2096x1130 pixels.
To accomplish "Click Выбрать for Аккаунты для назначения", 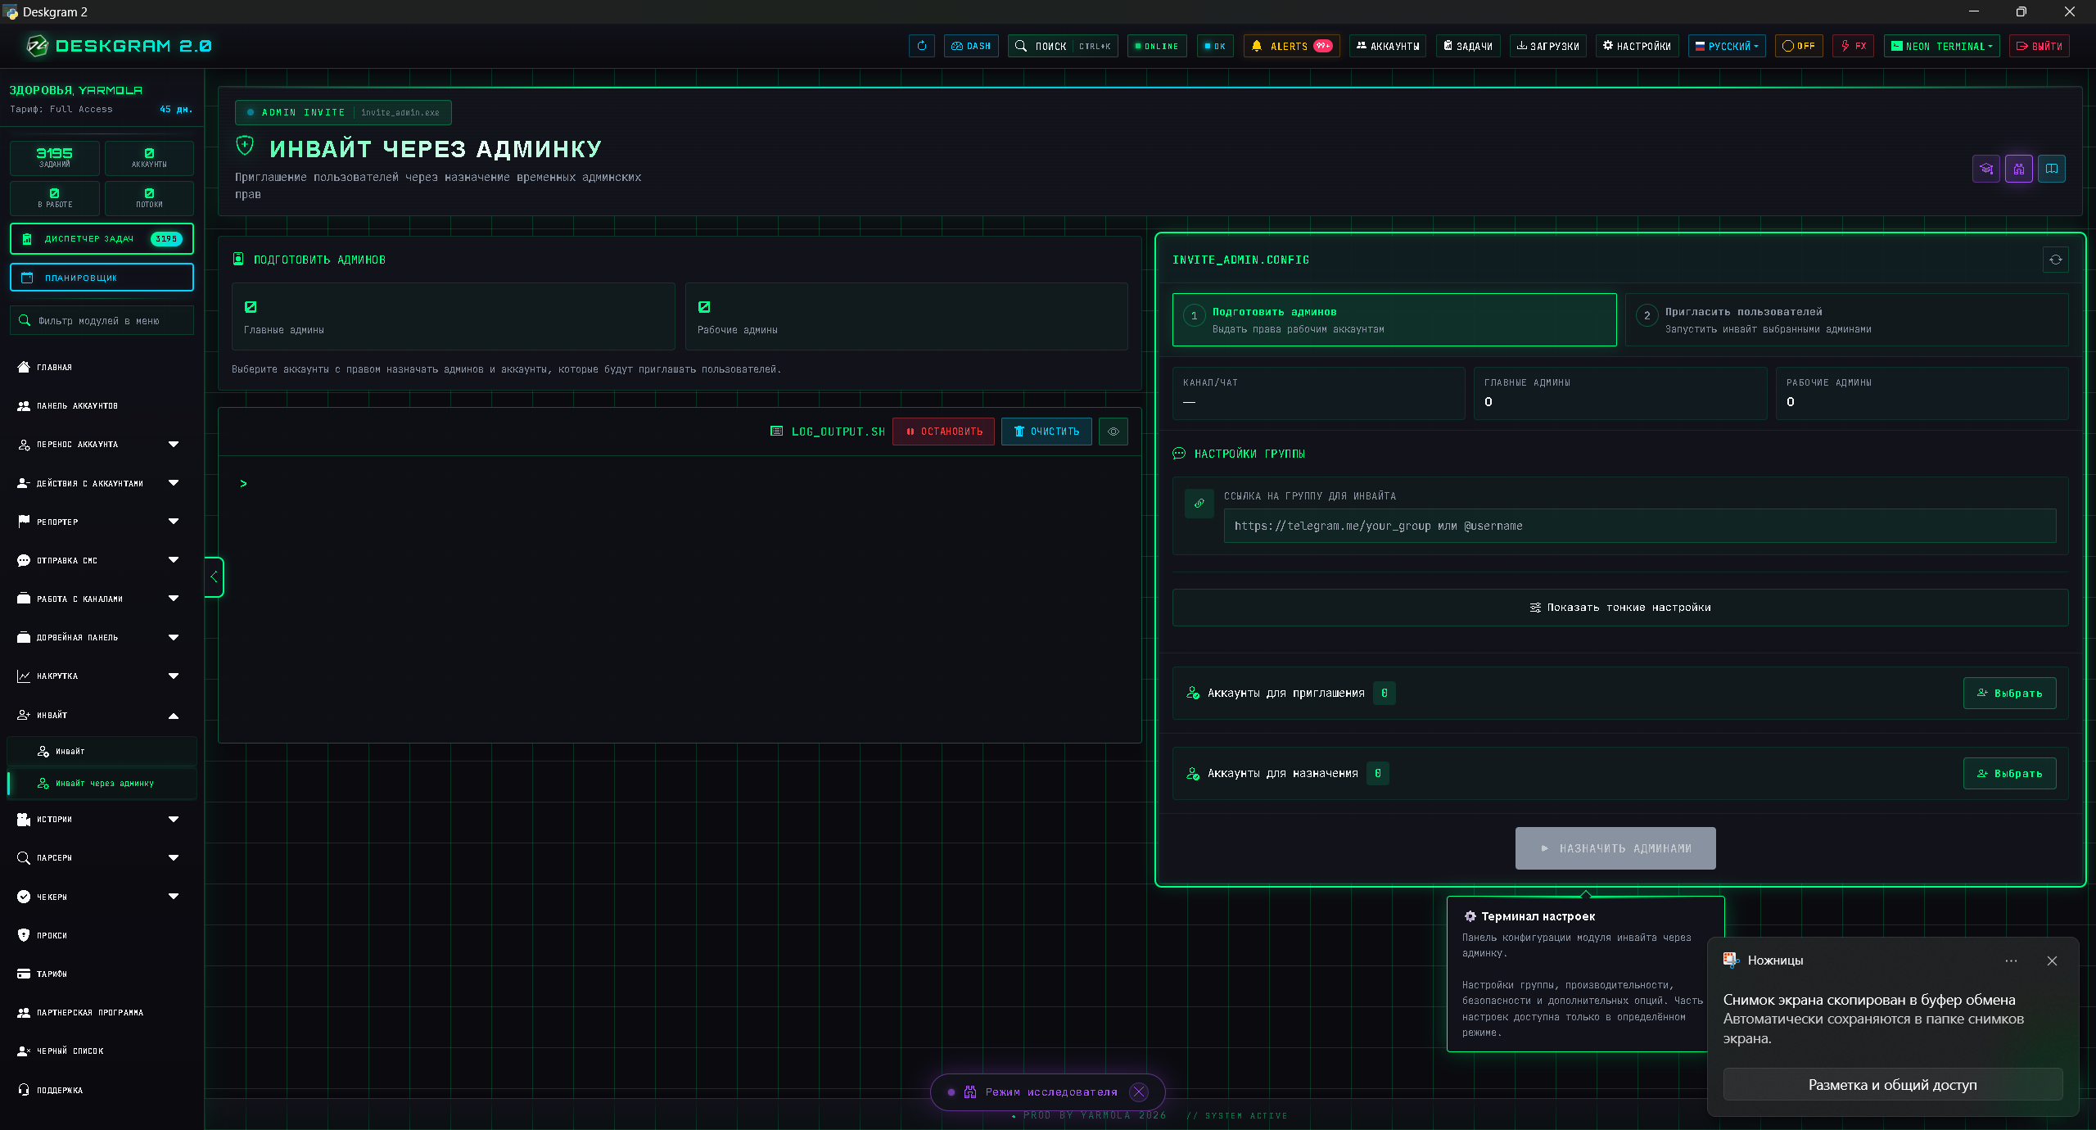I will (2009, 773).
